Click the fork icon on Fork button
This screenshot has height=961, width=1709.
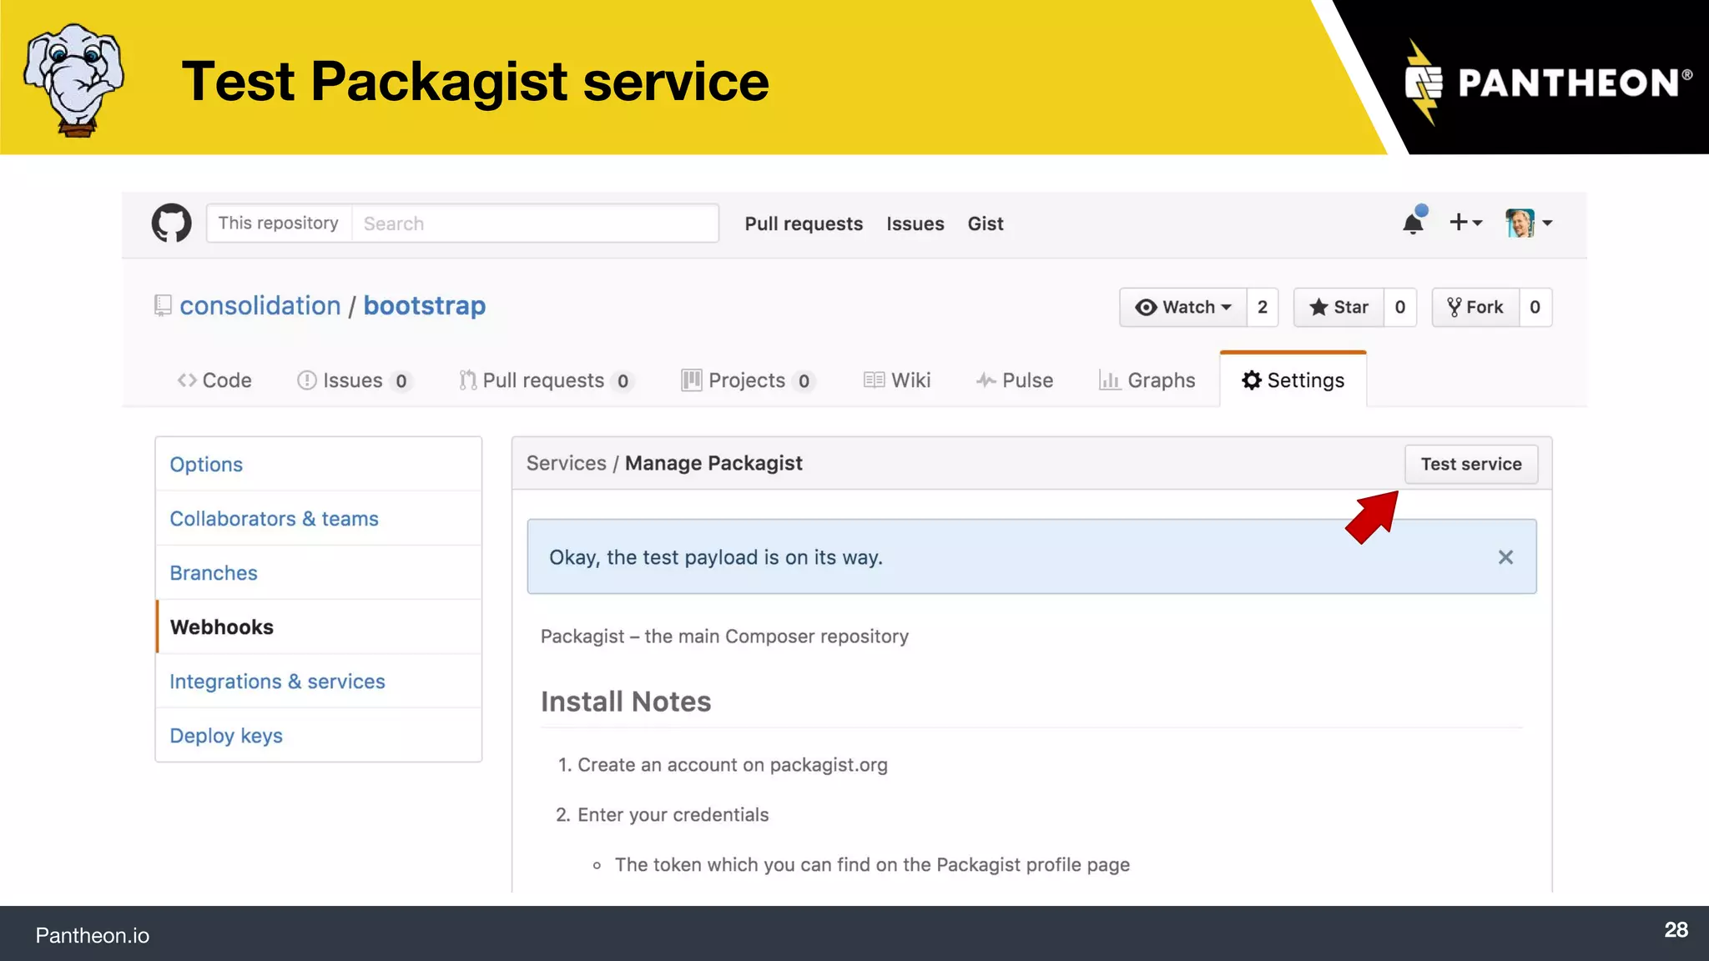point(1454,307)
